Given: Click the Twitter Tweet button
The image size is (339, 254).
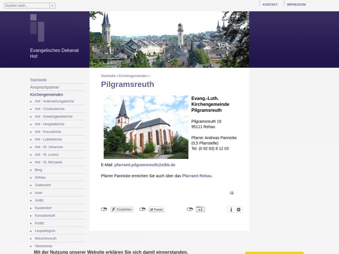Looking at the screenshot, I should (156, 210).
